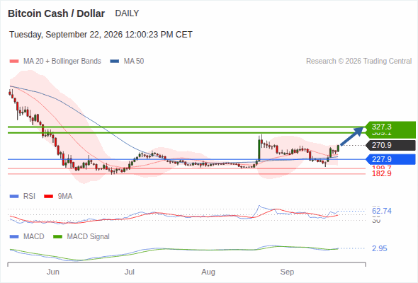The image size is (418, 283).
Task: Click the MACD value 2.95
Action: [x=380, y=248]
